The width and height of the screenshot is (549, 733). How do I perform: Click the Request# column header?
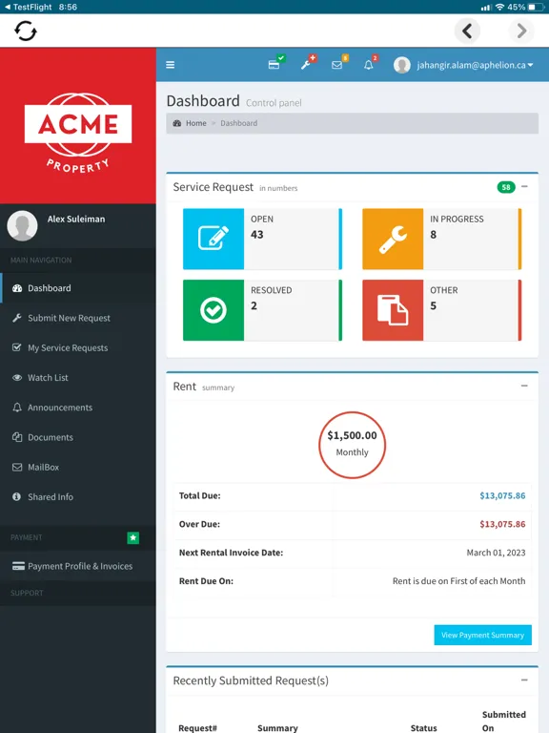click(x=198, y=728)
